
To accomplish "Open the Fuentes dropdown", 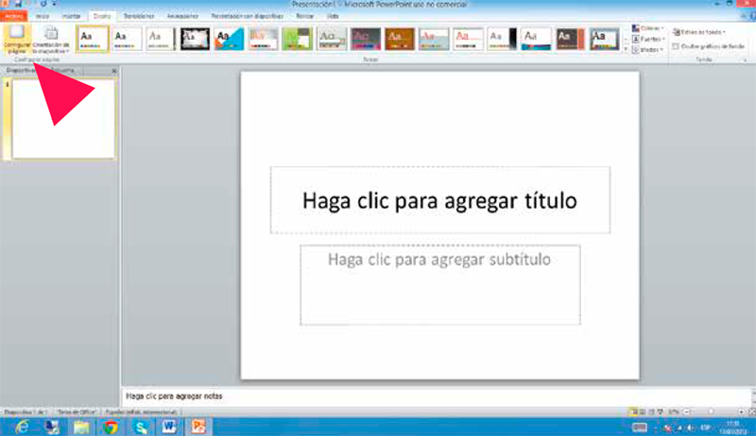I will point(650,39).
